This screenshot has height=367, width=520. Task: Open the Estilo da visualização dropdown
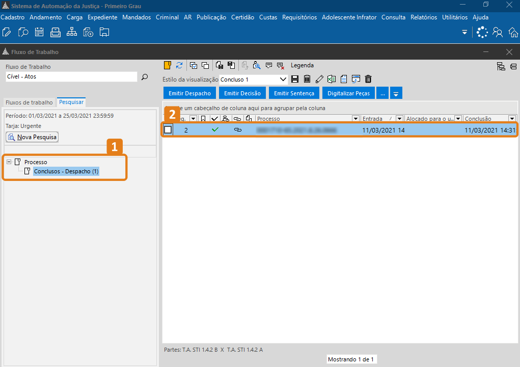tap(284, 80)
